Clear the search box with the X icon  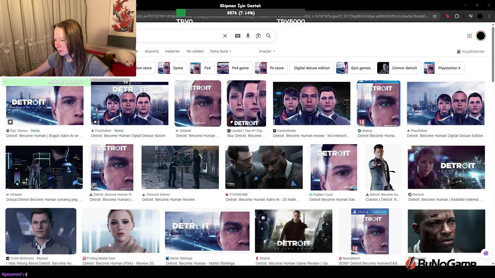(x=225, y=36)
